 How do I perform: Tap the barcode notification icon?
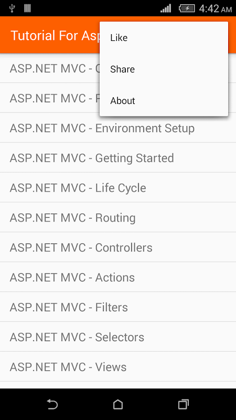tap(28, 8)
